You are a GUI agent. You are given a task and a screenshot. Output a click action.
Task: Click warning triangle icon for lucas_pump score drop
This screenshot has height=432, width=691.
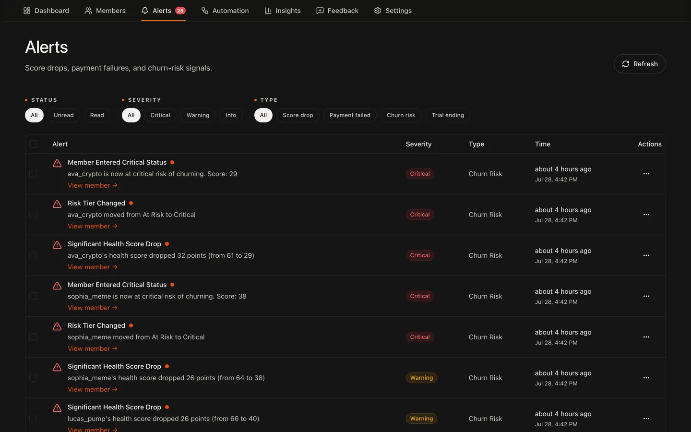tap(57, 408)
